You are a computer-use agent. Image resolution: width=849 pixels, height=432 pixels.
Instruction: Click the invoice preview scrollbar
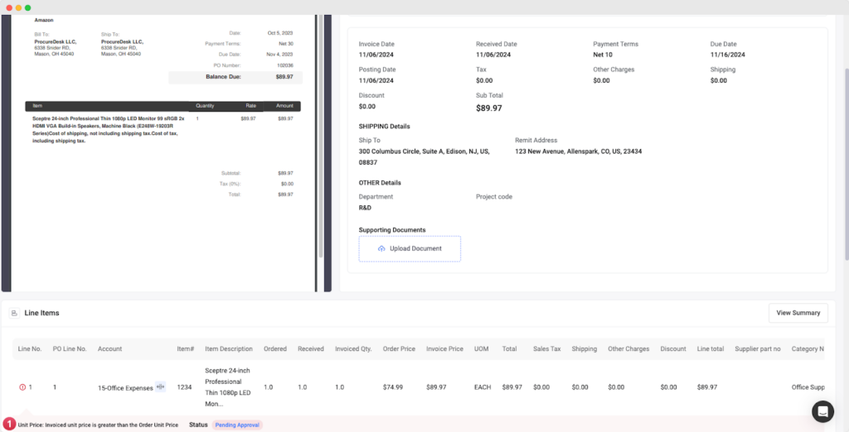point(321,135)
